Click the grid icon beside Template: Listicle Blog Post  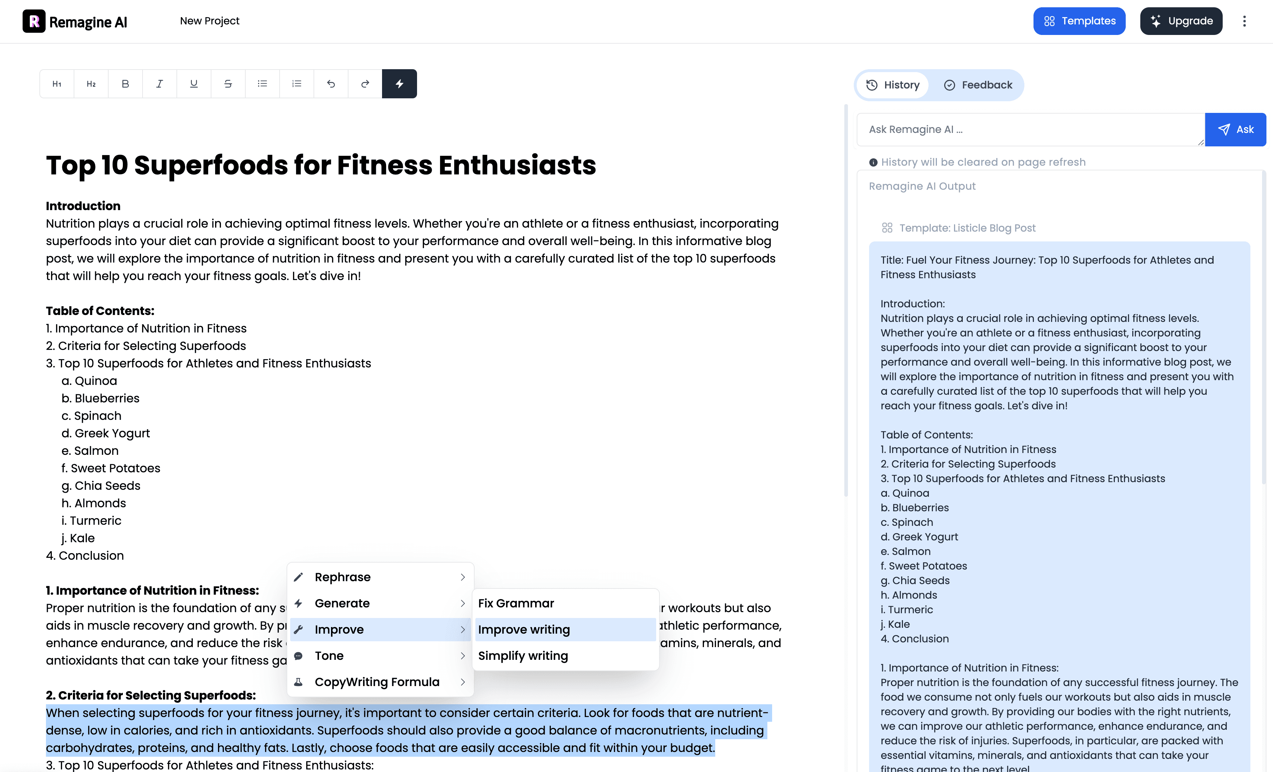point(887,228)
